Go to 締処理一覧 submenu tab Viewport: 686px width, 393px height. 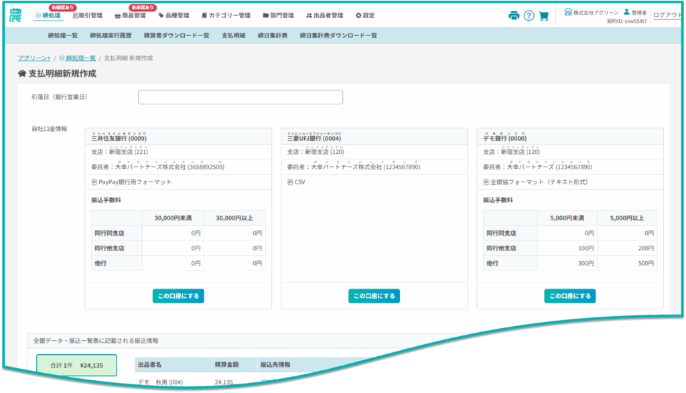coord(62,35)
